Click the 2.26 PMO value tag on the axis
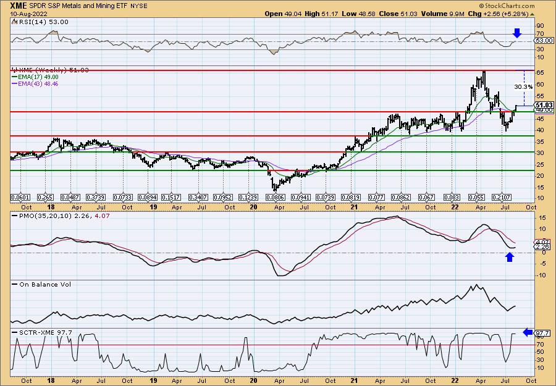Image resolution: width=556 pixels, height=386 pixels. coord(541,246)
